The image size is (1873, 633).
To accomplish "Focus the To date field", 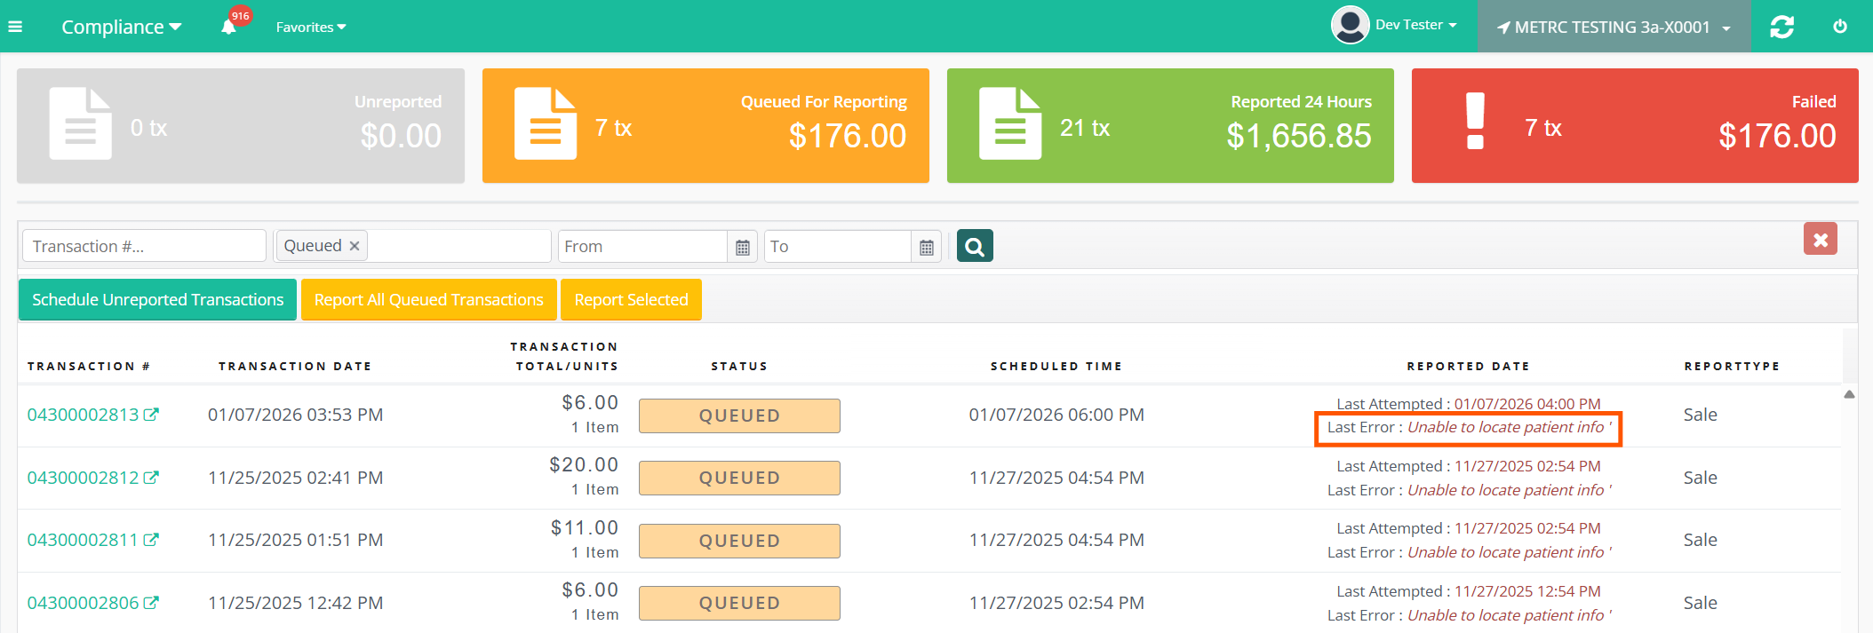I will click(838, 246).
